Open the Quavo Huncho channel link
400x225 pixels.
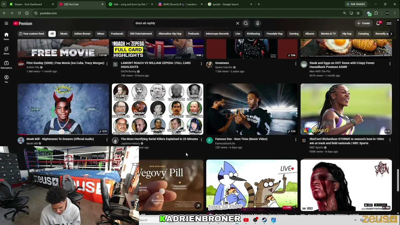(x=224, y=67)
